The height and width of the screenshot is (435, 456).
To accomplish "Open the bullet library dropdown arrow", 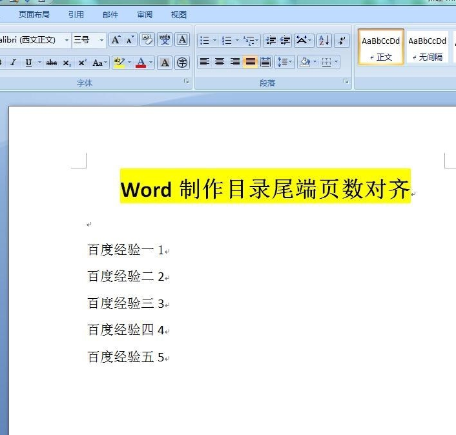I will pyautogui.click(x=215, y=41).
